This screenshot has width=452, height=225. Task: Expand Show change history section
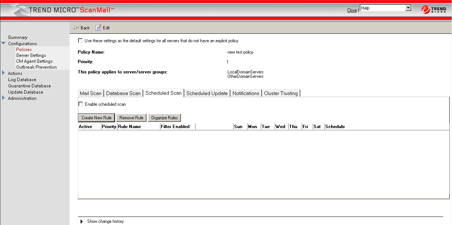click(x=82, y=221)
